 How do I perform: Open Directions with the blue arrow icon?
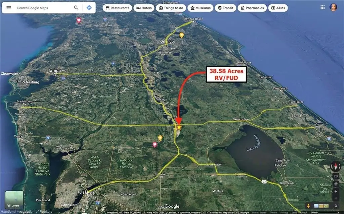(89, 8)
